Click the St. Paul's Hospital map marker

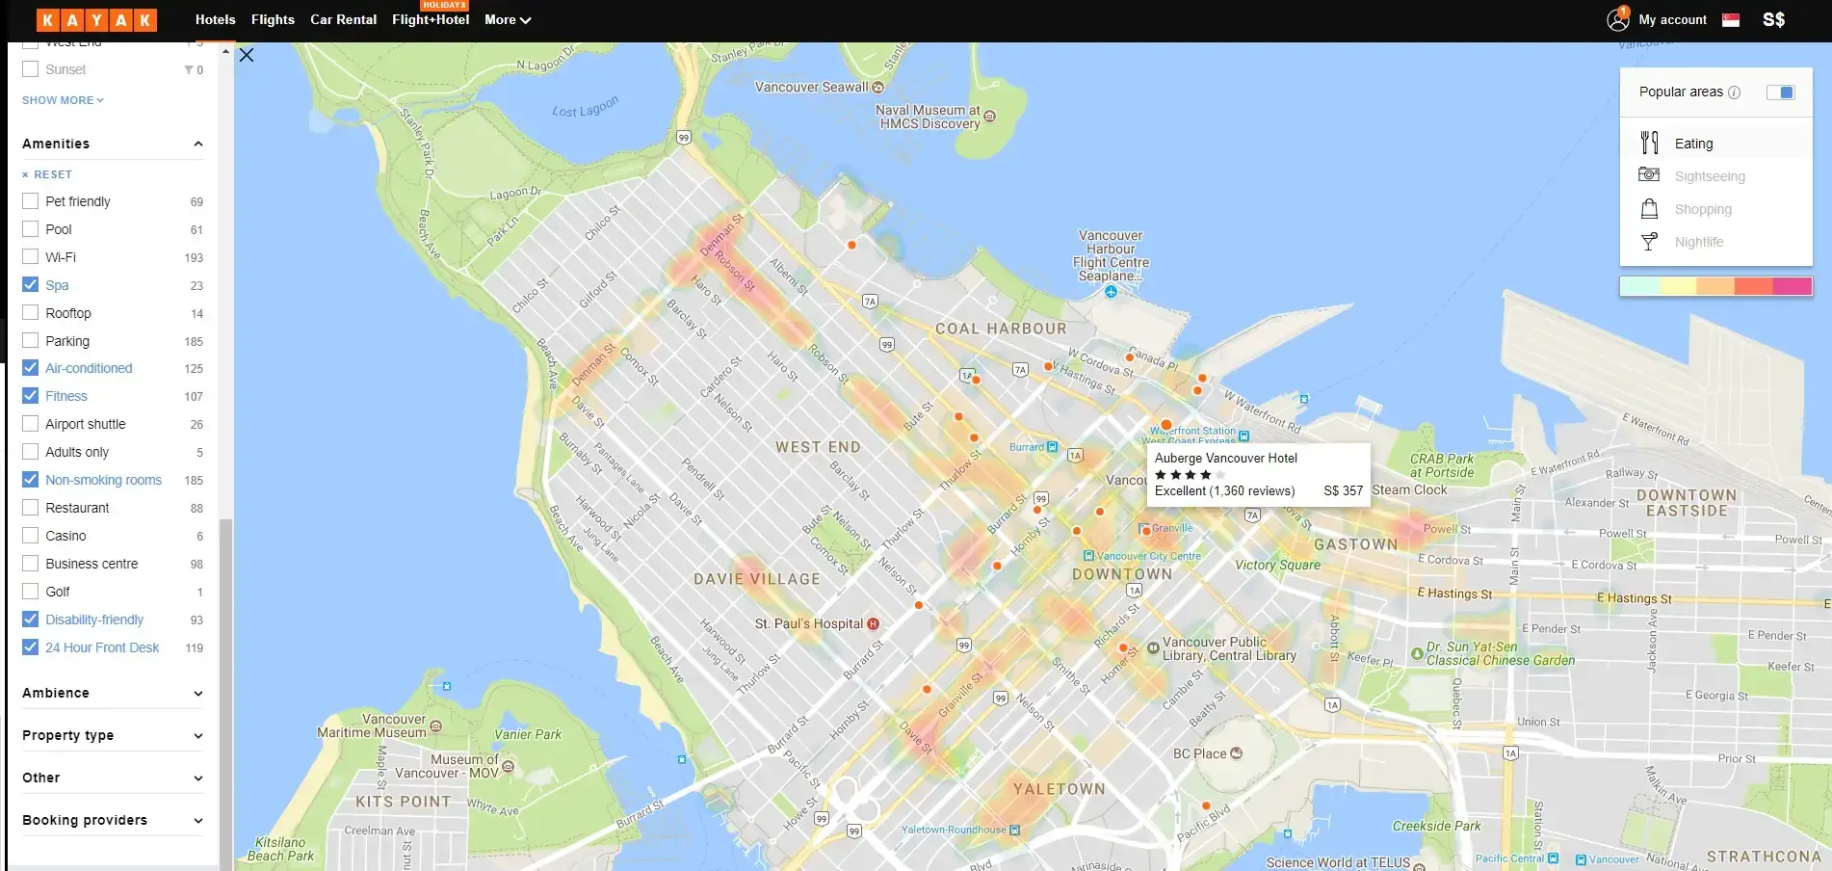pyautogui.click(x=873, y=623)
